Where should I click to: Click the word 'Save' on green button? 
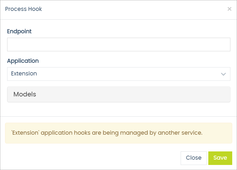pyautogui.click(x=220, y=158)
